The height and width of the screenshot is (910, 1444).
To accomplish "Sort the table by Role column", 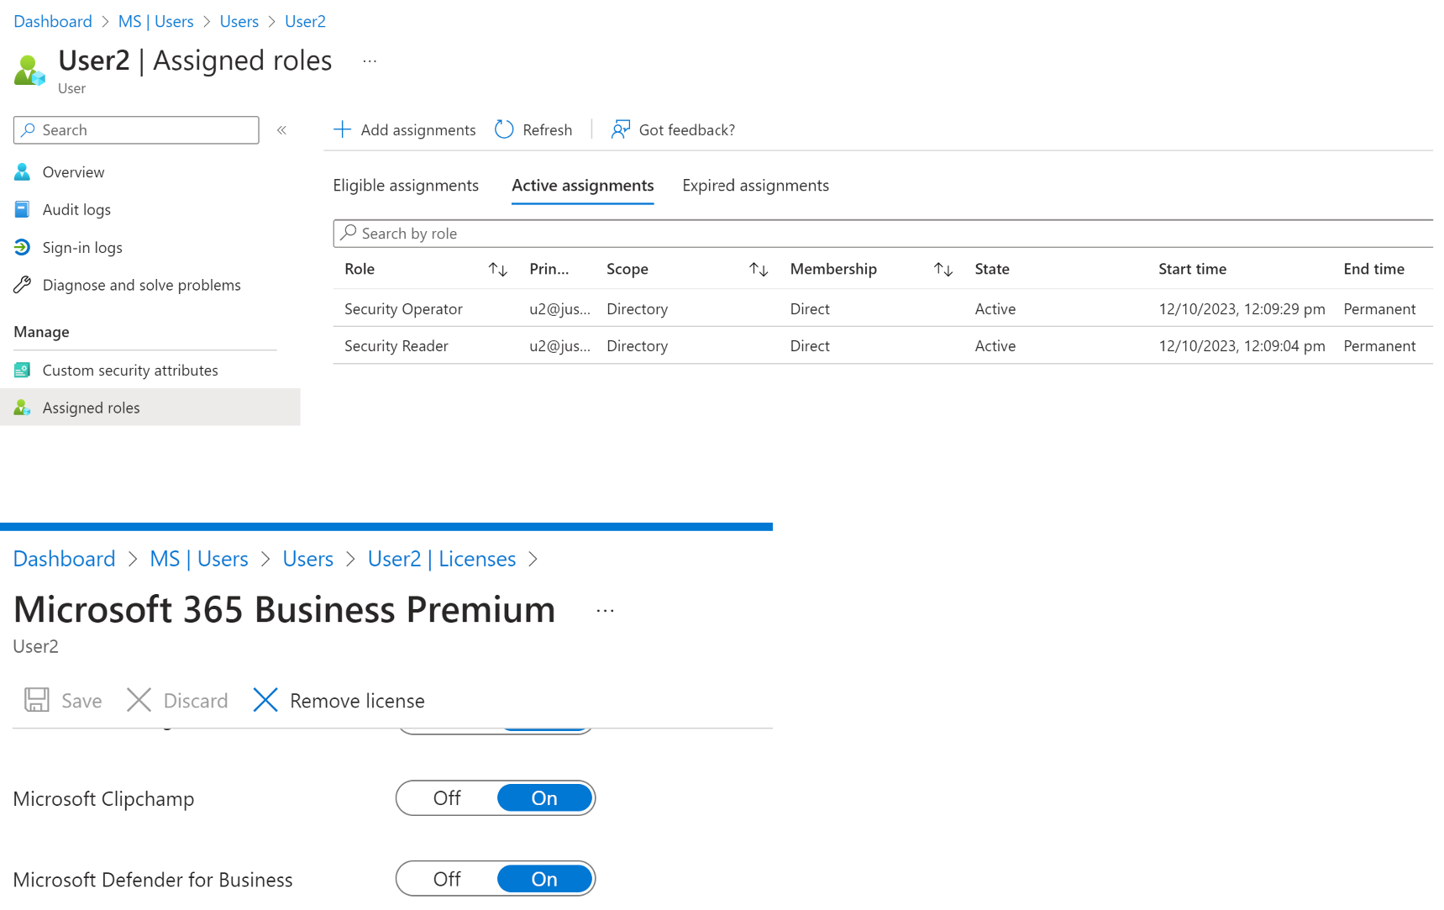I will click(x=497, y=269).
